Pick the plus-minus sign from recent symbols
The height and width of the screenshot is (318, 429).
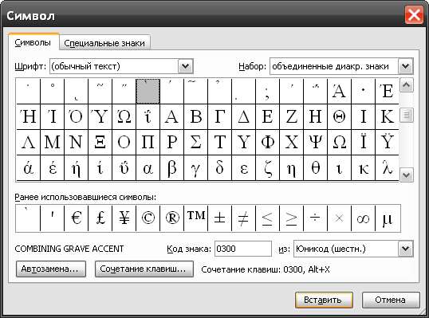[220, 218]
